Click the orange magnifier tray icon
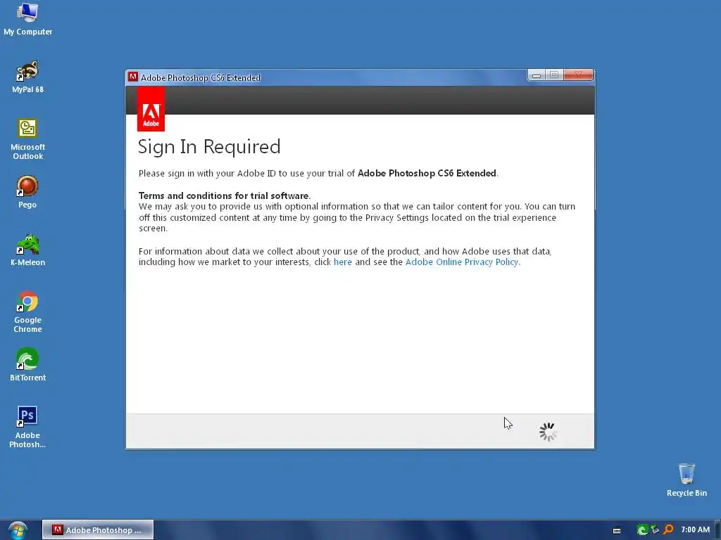 tap(668, 530)
